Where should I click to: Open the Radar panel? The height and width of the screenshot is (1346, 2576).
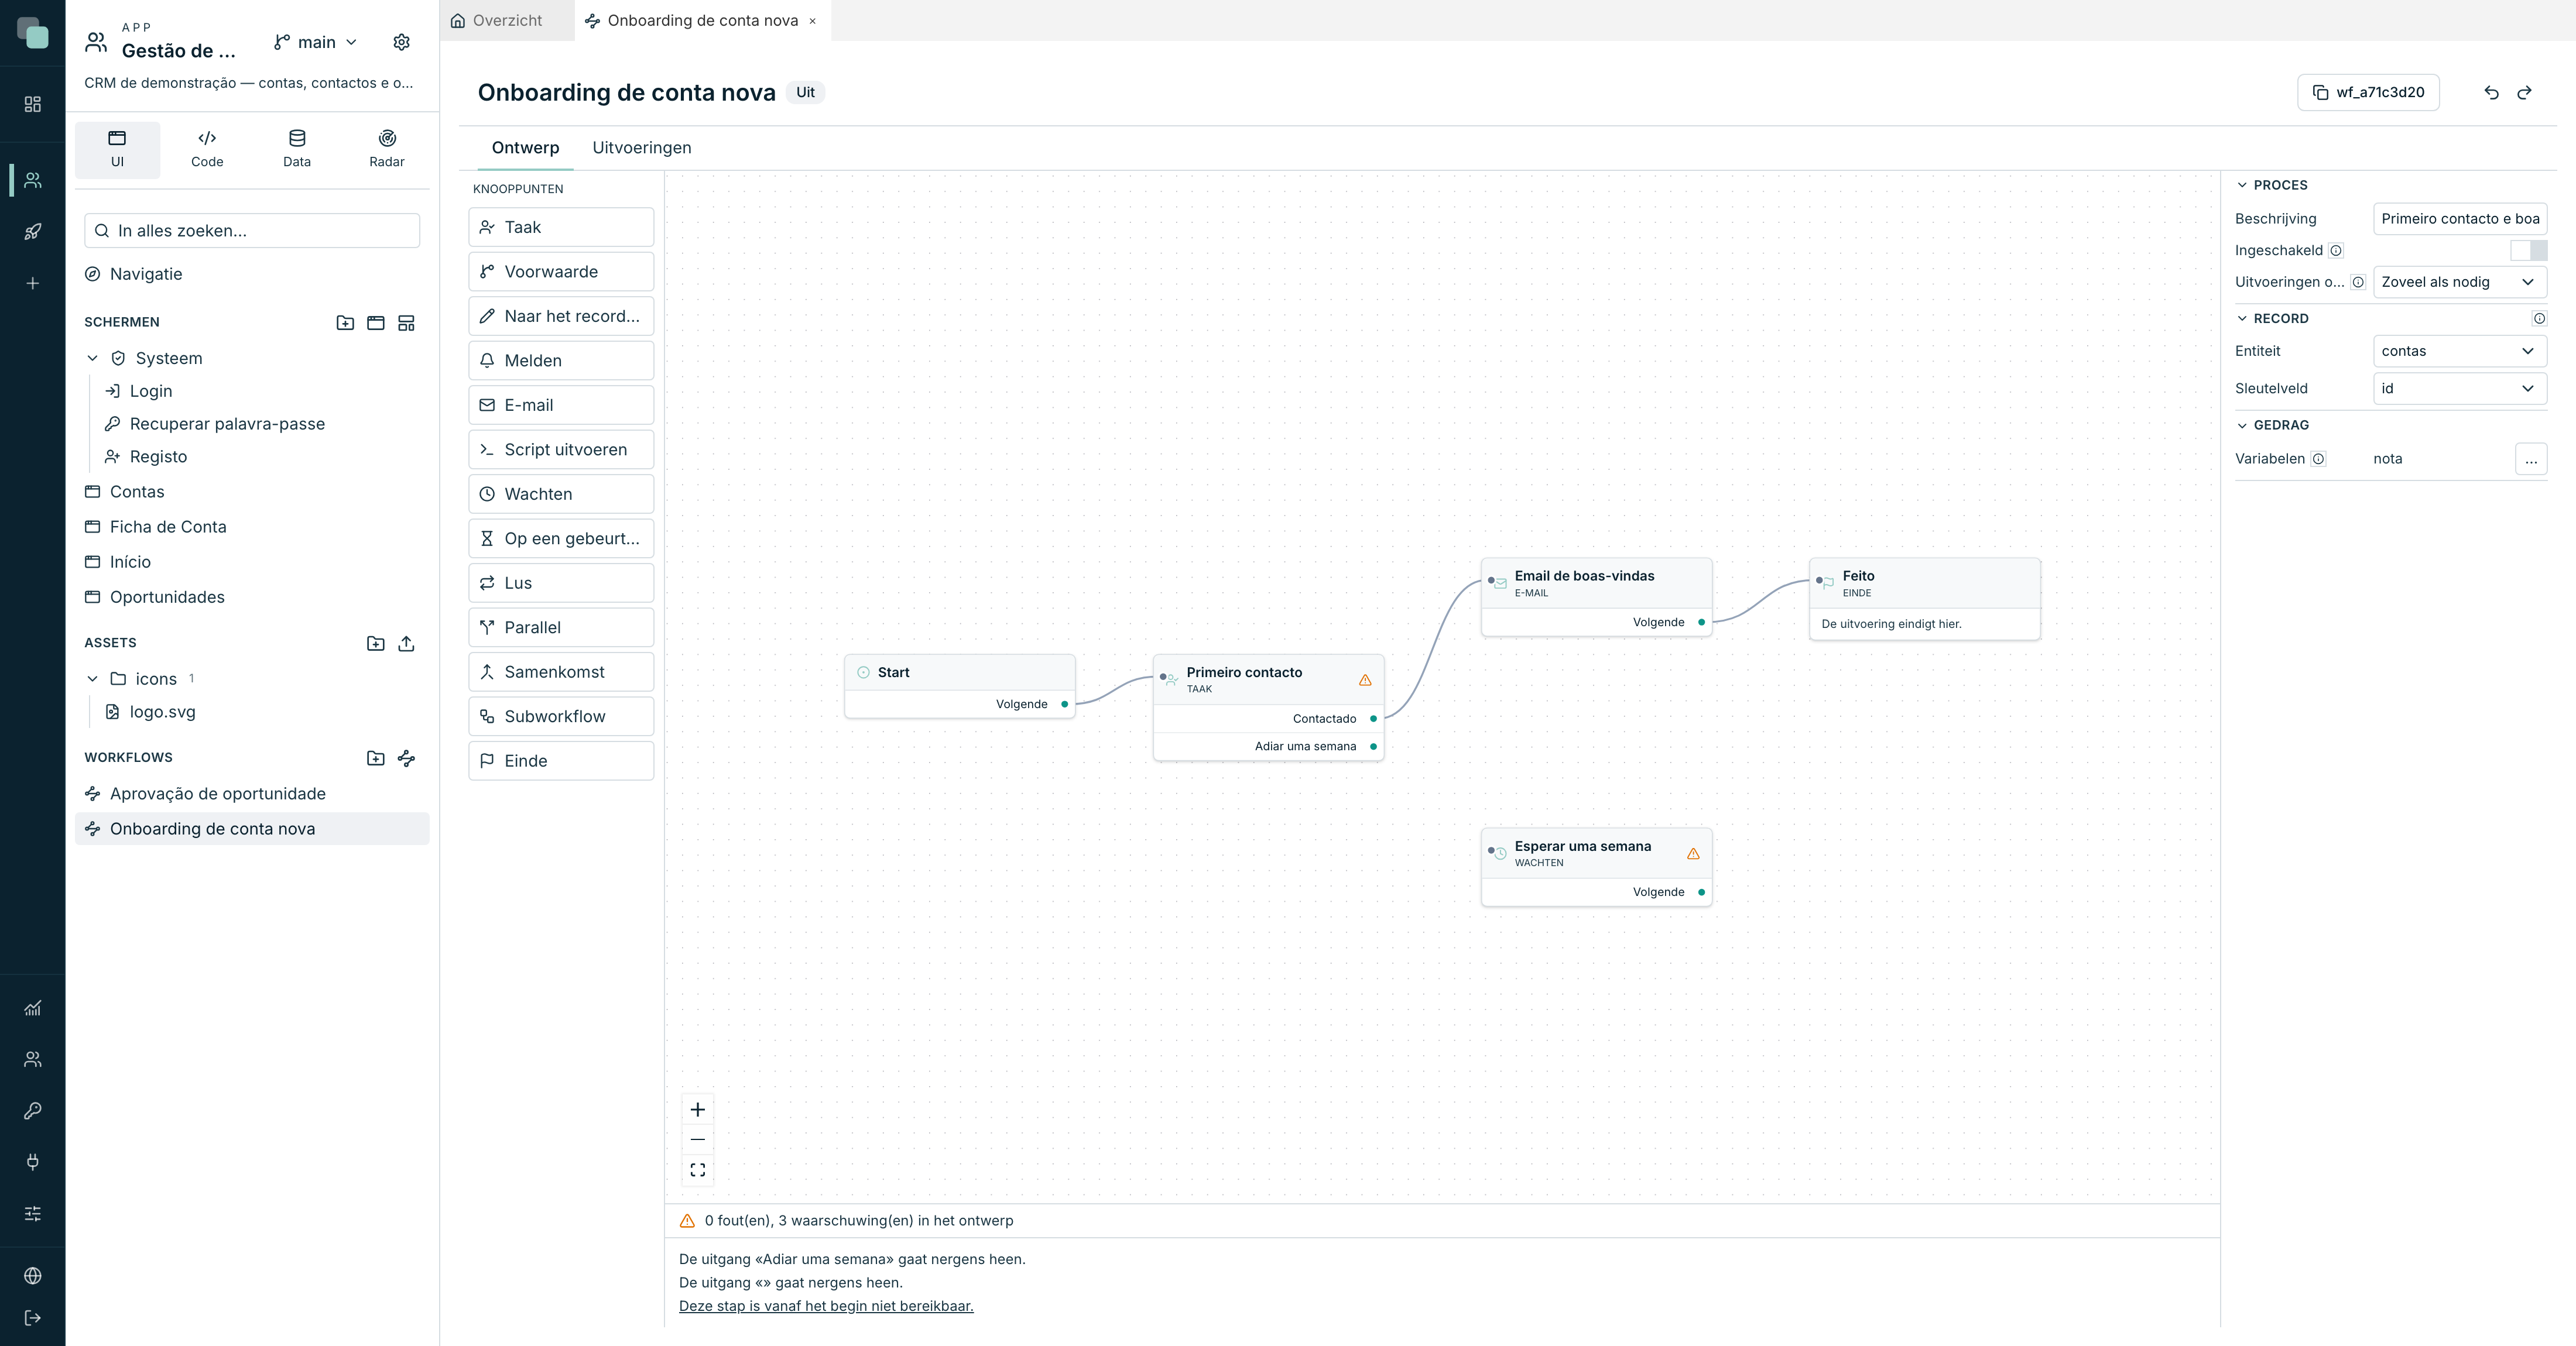(x=387, y=149)
